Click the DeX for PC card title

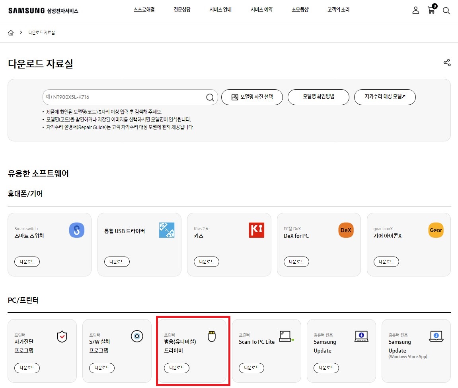296,236
